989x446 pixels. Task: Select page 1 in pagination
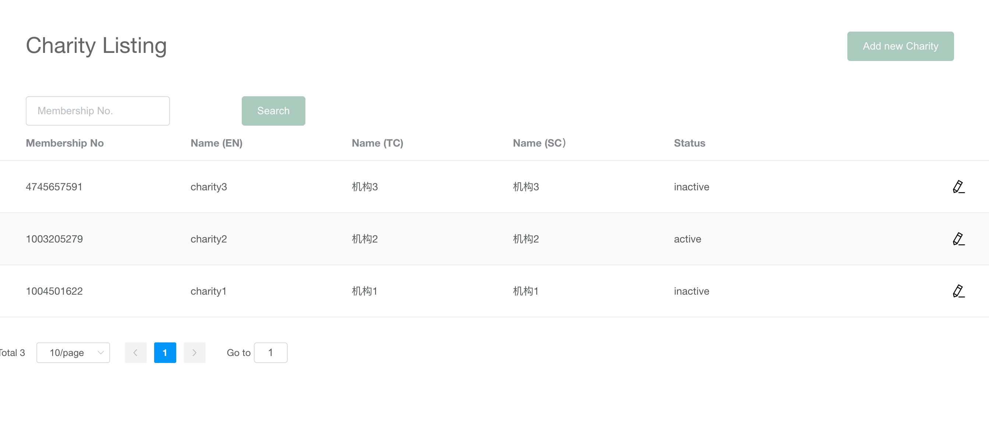165,352
